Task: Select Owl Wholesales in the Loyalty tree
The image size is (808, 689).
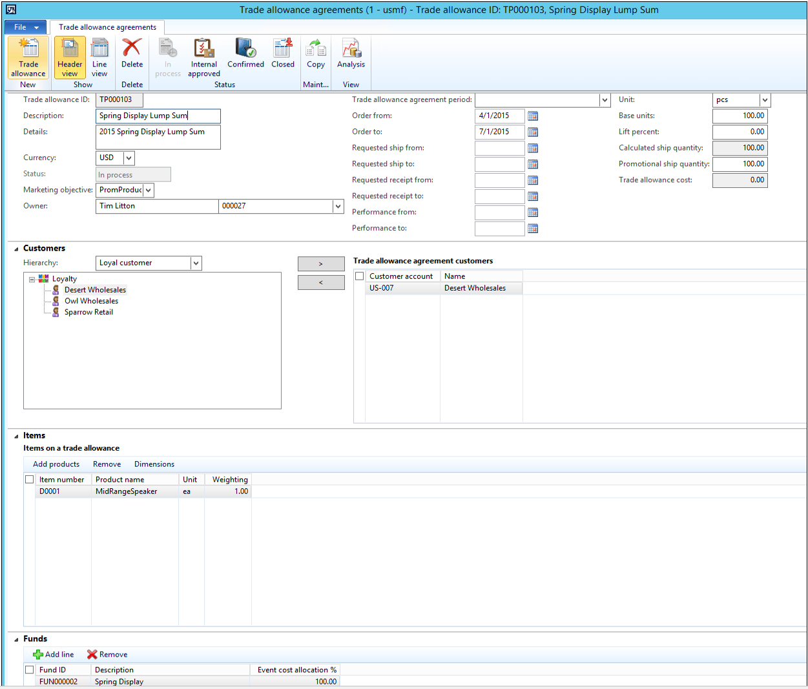Action: click(91, 301)
